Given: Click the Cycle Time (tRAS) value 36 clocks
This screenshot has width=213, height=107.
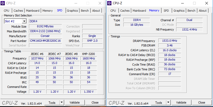Looking at the screenshot, I should [170, 64].
